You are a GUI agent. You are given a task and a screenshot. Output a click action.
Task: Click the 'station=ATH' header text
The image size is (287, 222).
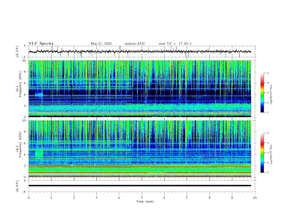pos(134,44)
